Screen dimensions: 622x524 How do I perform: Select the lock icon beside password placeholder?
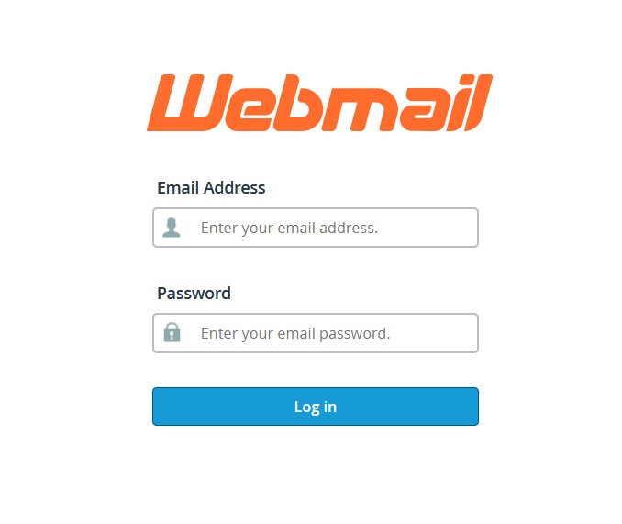[172, 332]
